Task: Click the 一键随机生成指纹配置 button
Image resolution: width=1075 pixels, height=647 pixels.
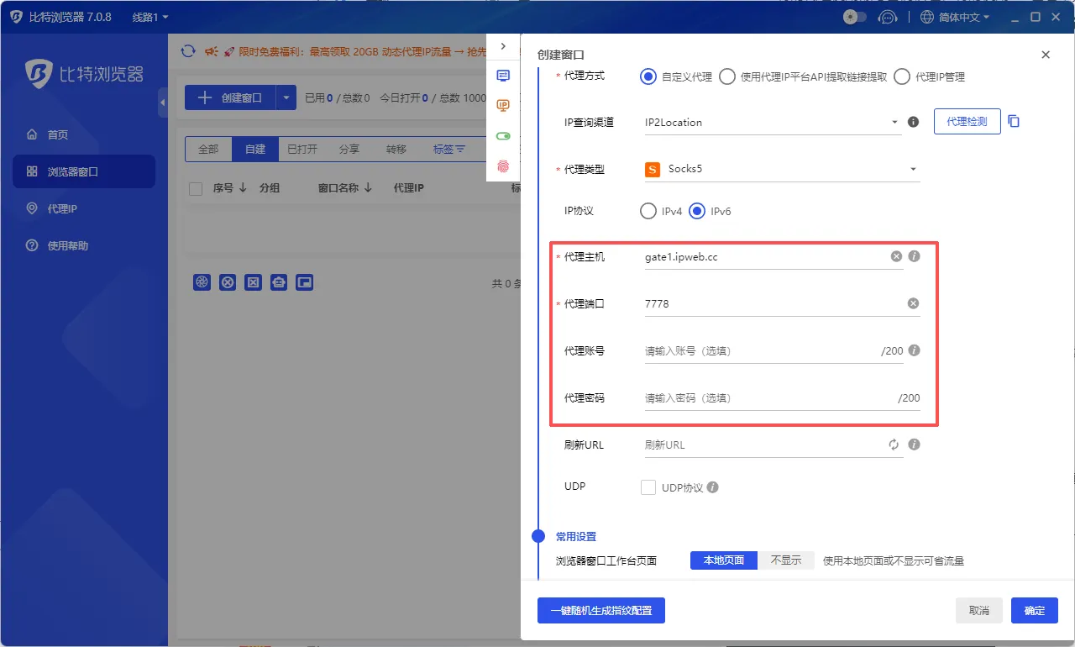Action: pos(601,611)
